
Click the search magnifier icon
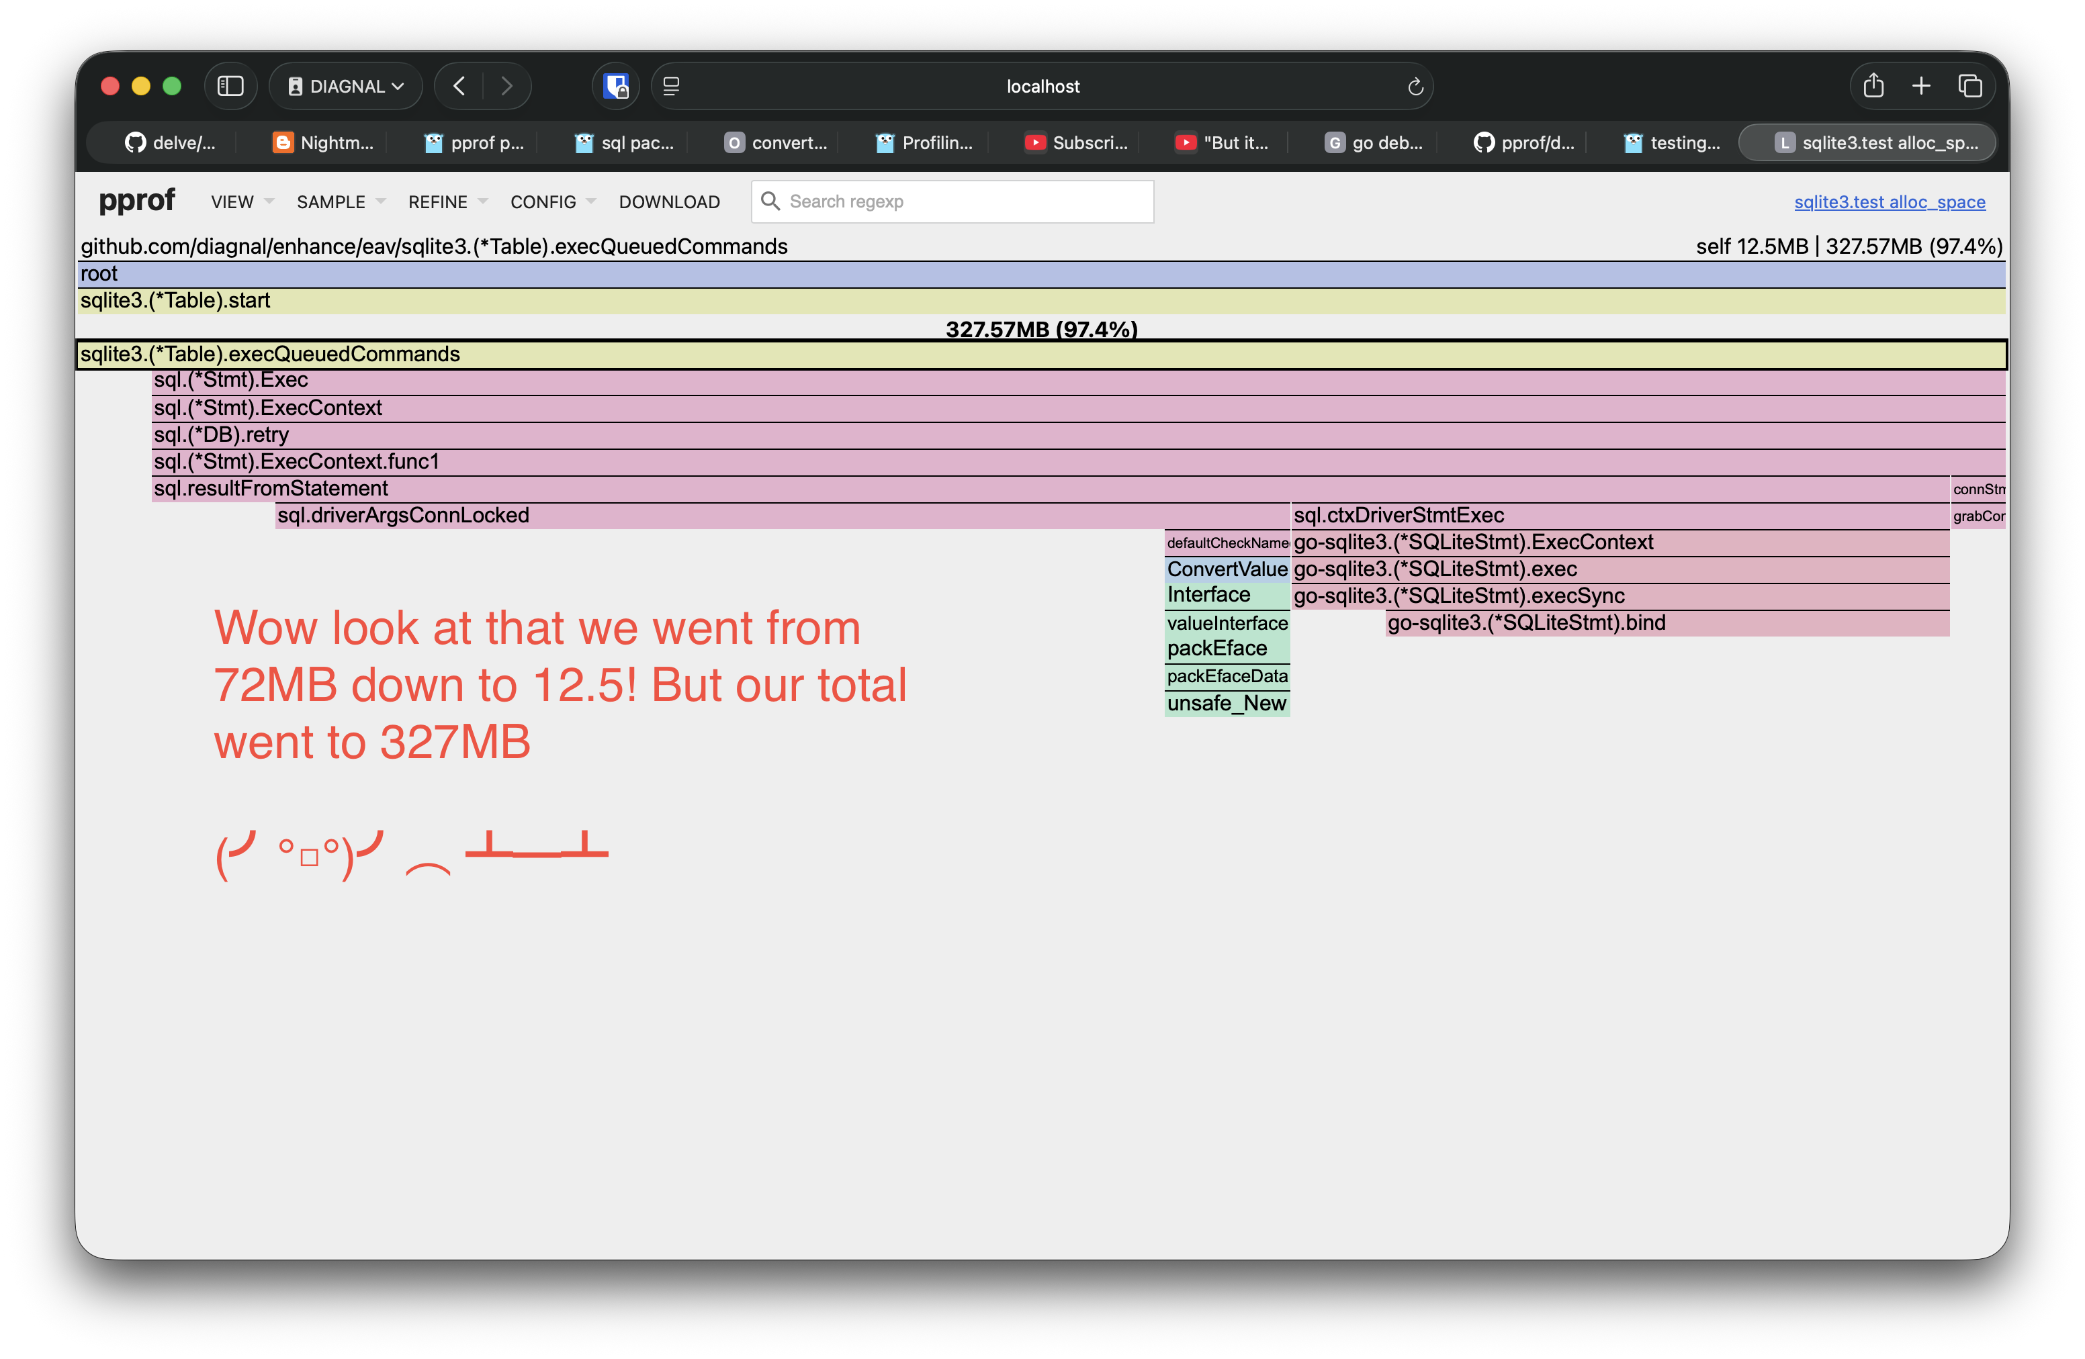coord(770,201)
